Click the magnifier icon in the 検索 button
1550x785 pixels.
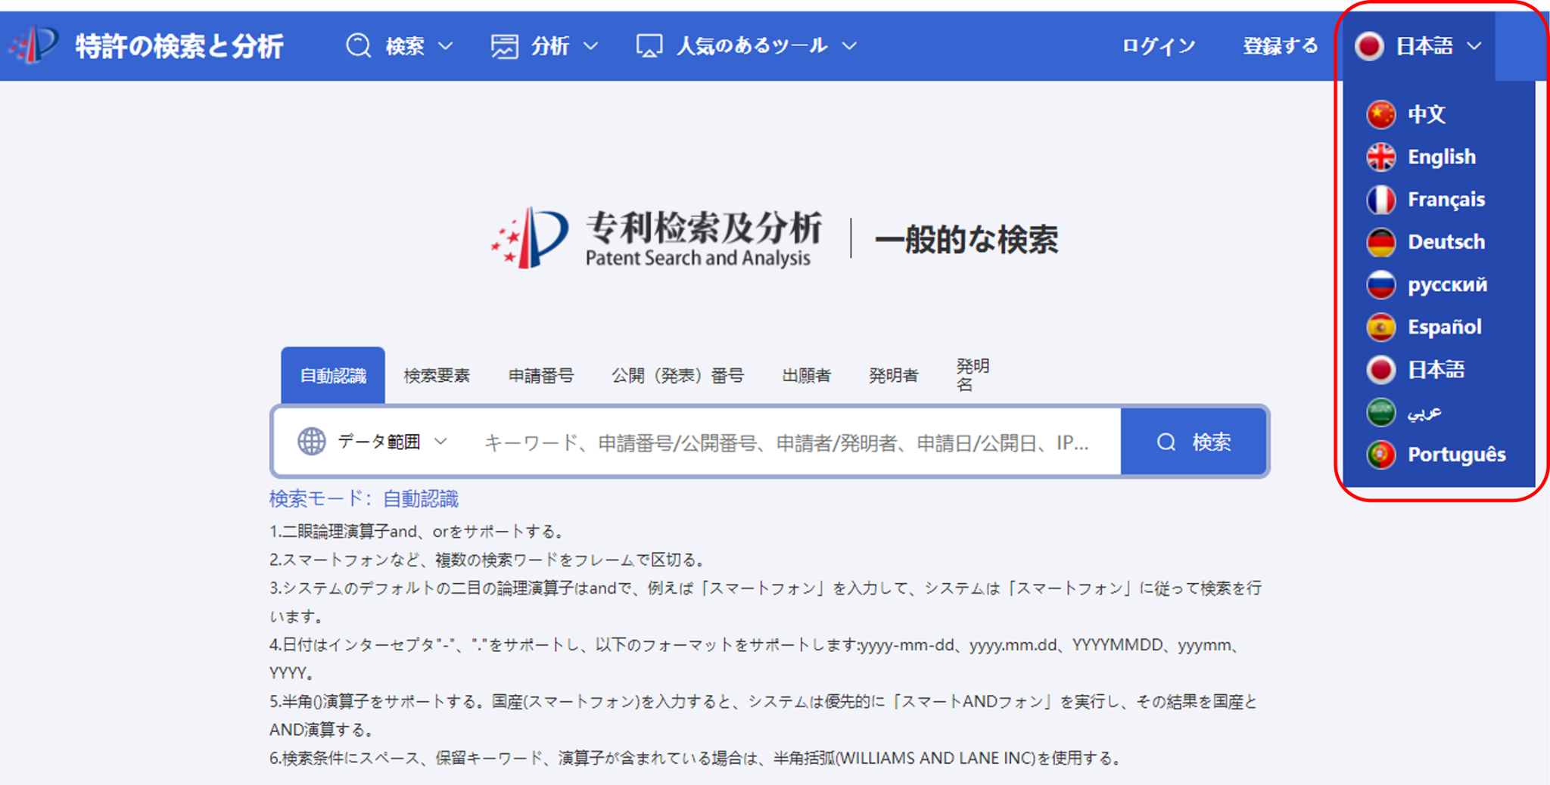pyautogui.click(x=1166, y=442)
